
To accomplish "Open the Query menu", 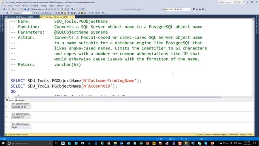I will (25, 6).
